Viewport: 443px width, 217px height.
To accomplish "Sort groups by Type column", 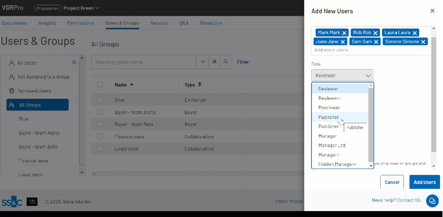I will (x=200, y=85).
